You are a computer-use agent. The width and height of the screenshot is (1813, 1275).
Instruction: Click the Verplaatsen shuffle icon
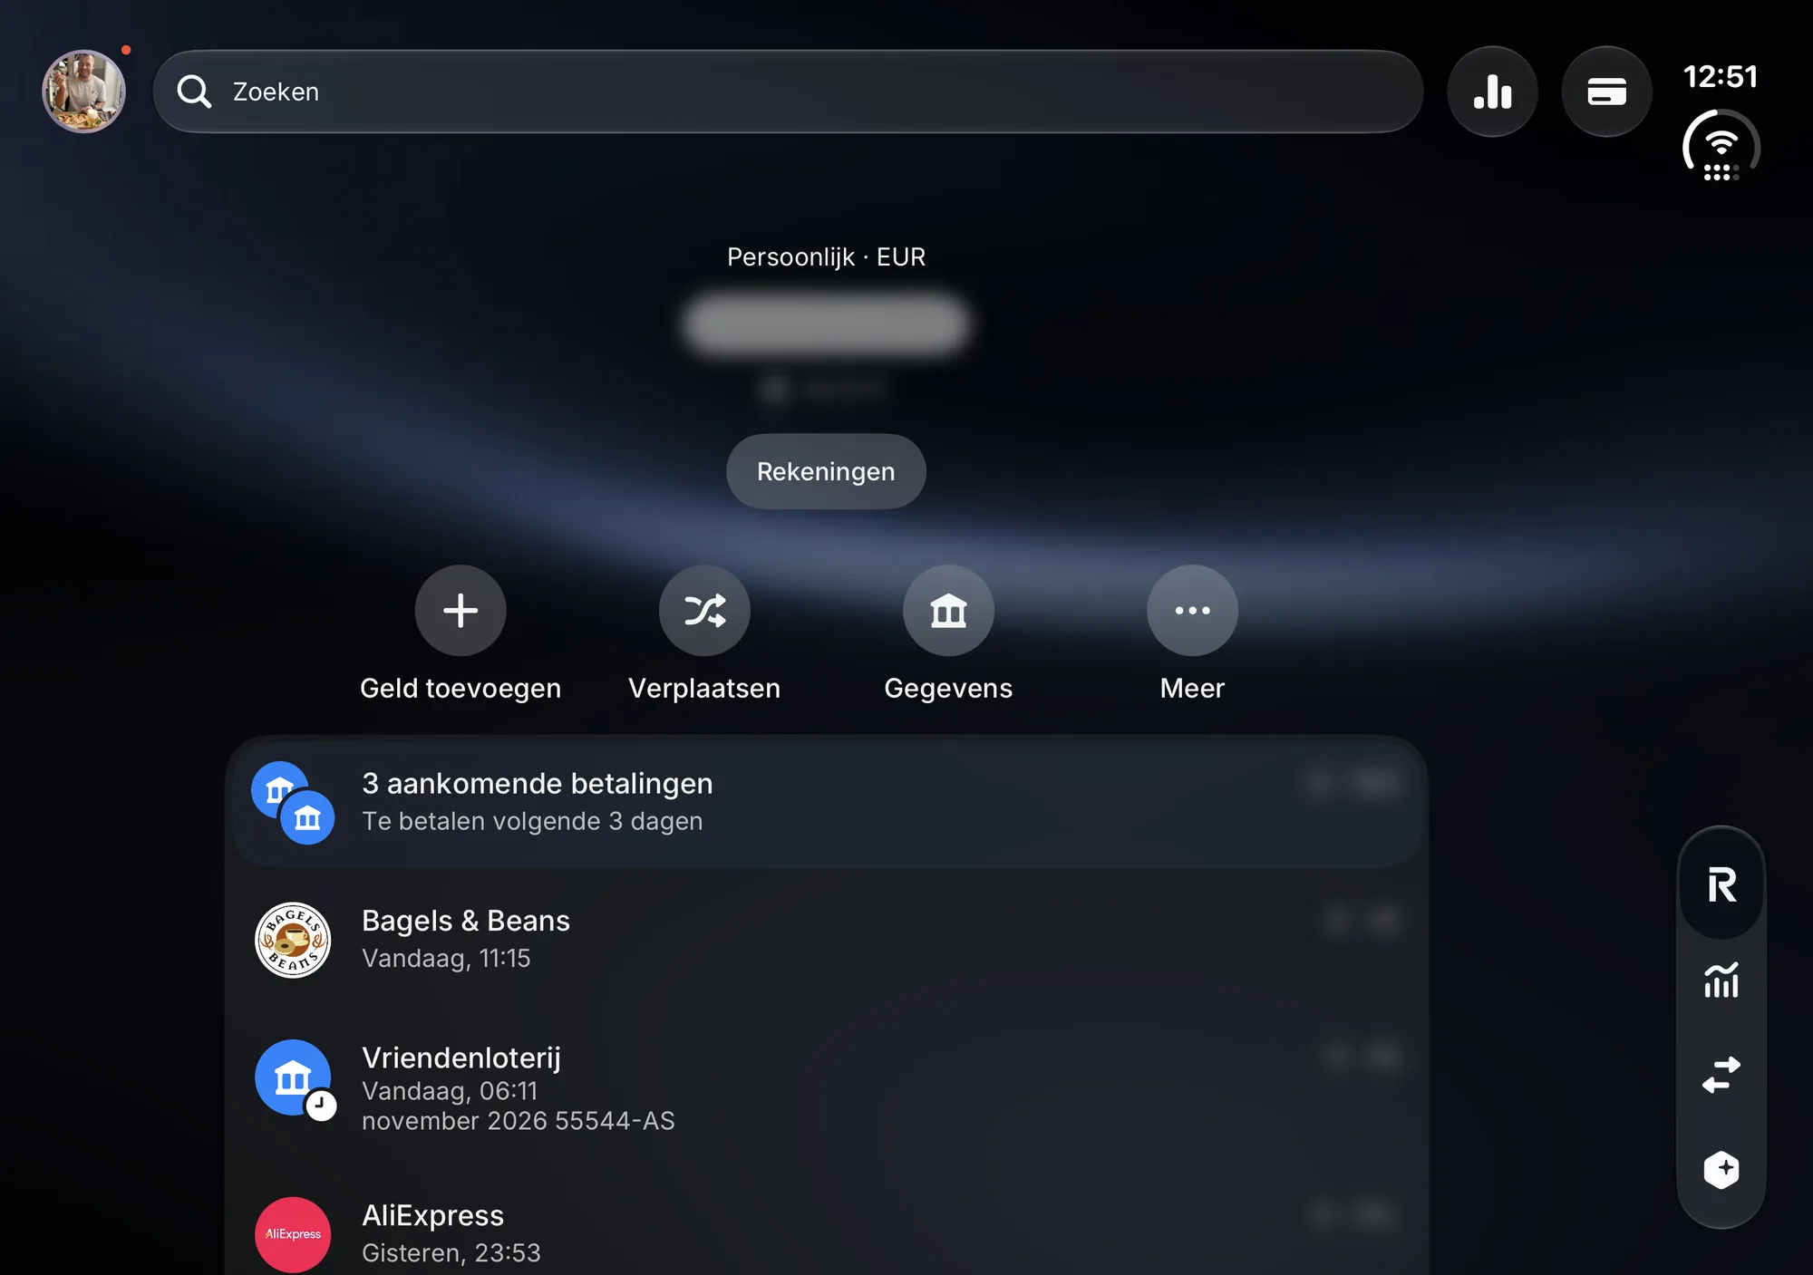point(704,611)
